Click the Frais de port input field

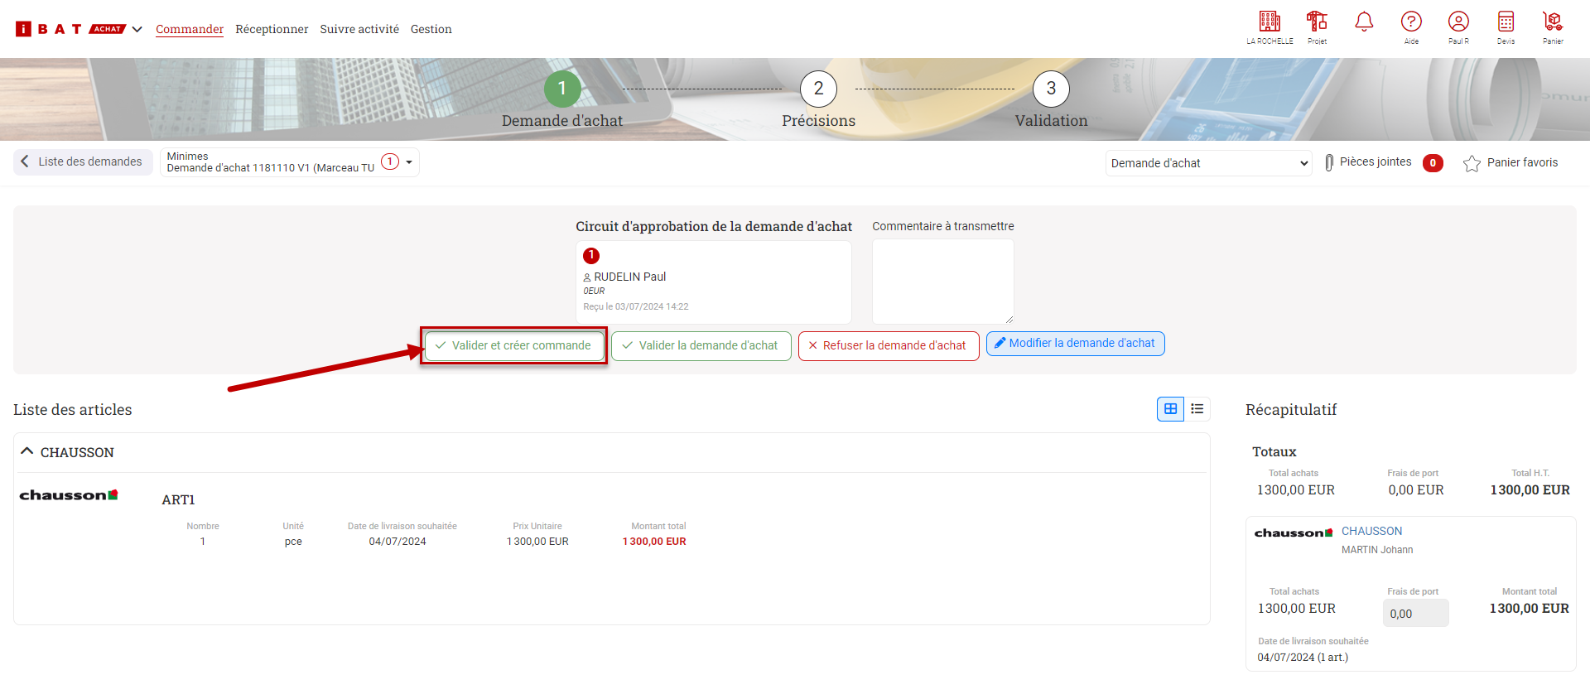click(x=1415, y=614)
